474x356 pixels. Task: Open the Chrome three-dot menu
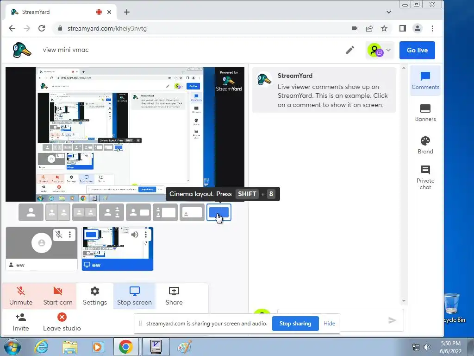433,28
